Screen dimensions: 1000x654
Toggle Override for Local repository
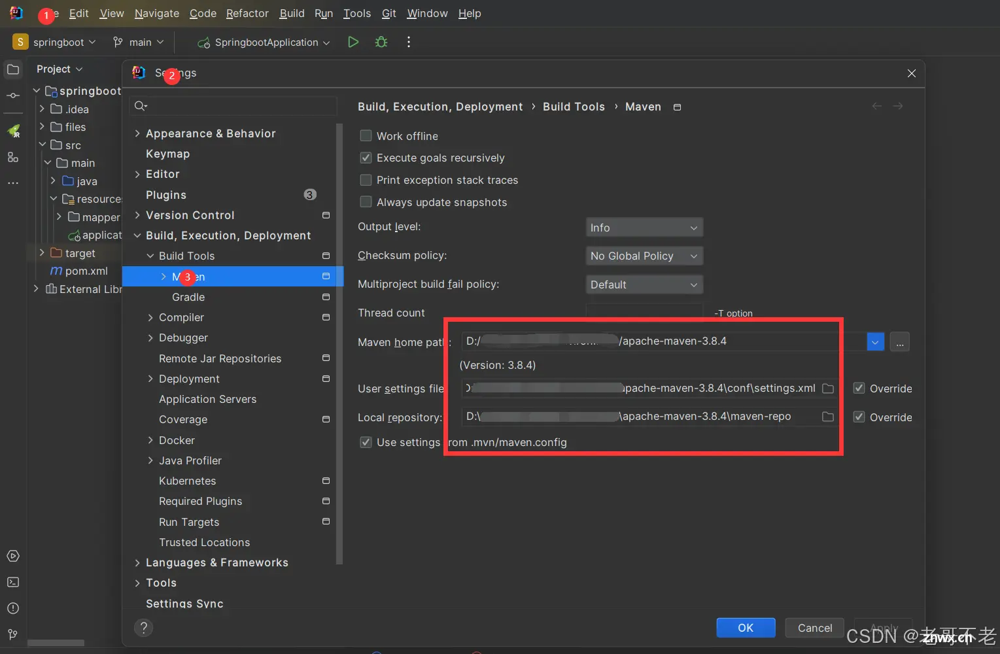tap(859, 417)
